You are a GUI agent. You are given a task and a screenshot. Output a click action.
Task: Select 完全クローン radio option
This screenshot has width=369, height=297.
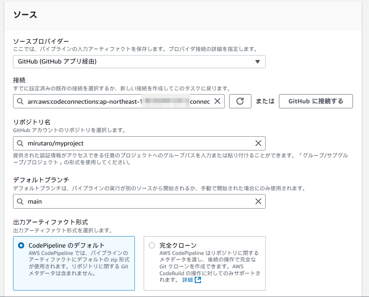tap(152, 246)
